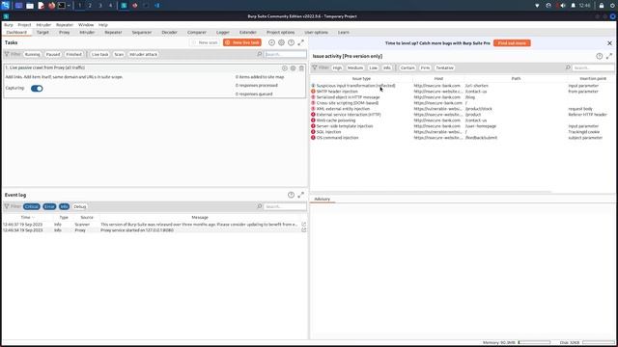Click the Tasks filter funnel icon
Image resolution: width=618 pixels, height=347 pixels.
coord(7,54)
